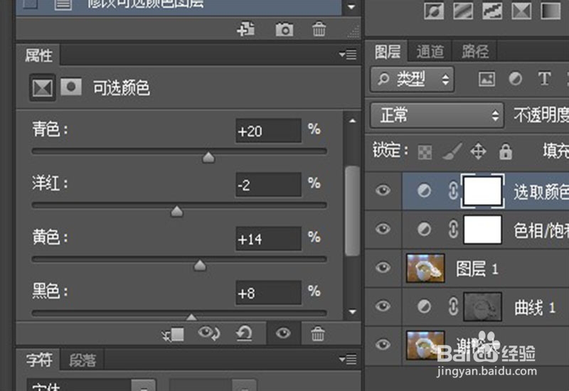The image size is (569, 391).
Task: Switch to the 段落 tab
Action: click(x=83, y=360)
